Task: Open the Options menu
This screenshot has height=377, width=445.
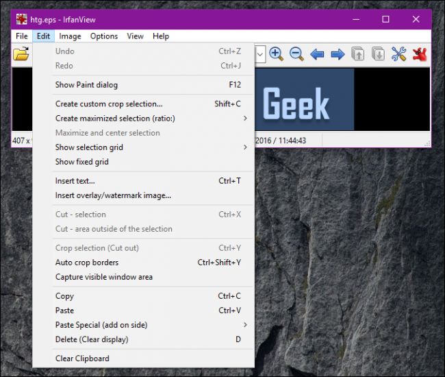Action: [104, 36]
